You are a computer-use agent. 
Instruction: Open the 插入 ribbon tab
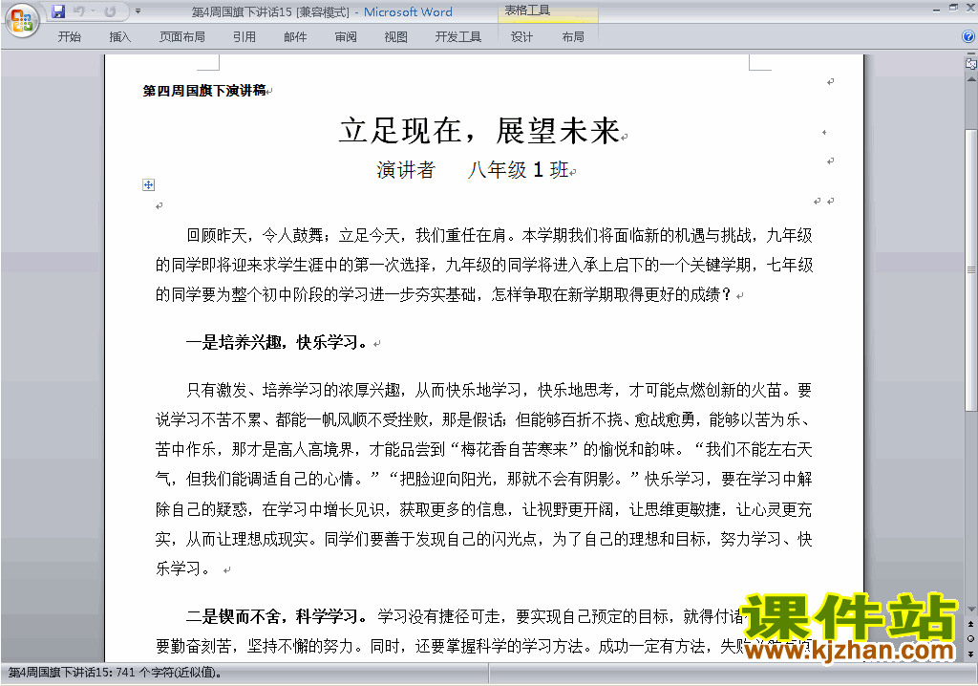(x=119, y=37)
